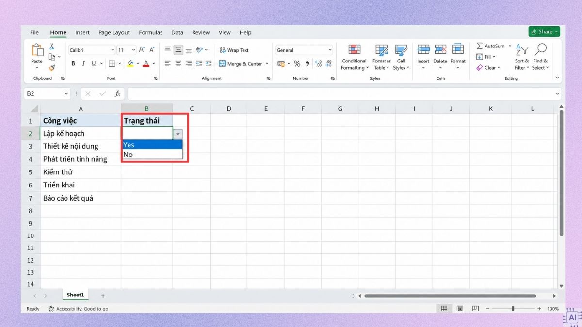Open Conditional Formatting menu

click(354, 58)
